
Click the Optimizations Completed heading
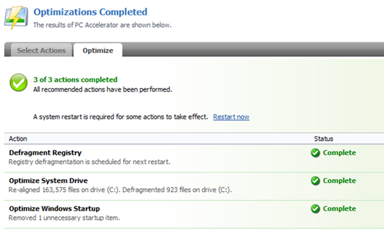coord(90,12)
